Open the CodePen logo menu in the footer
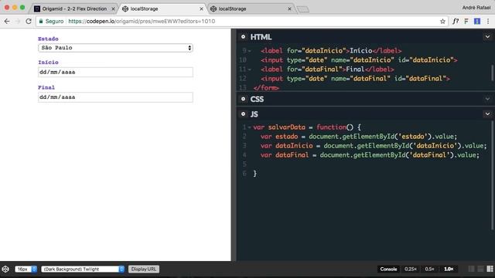 coord(5,270)
